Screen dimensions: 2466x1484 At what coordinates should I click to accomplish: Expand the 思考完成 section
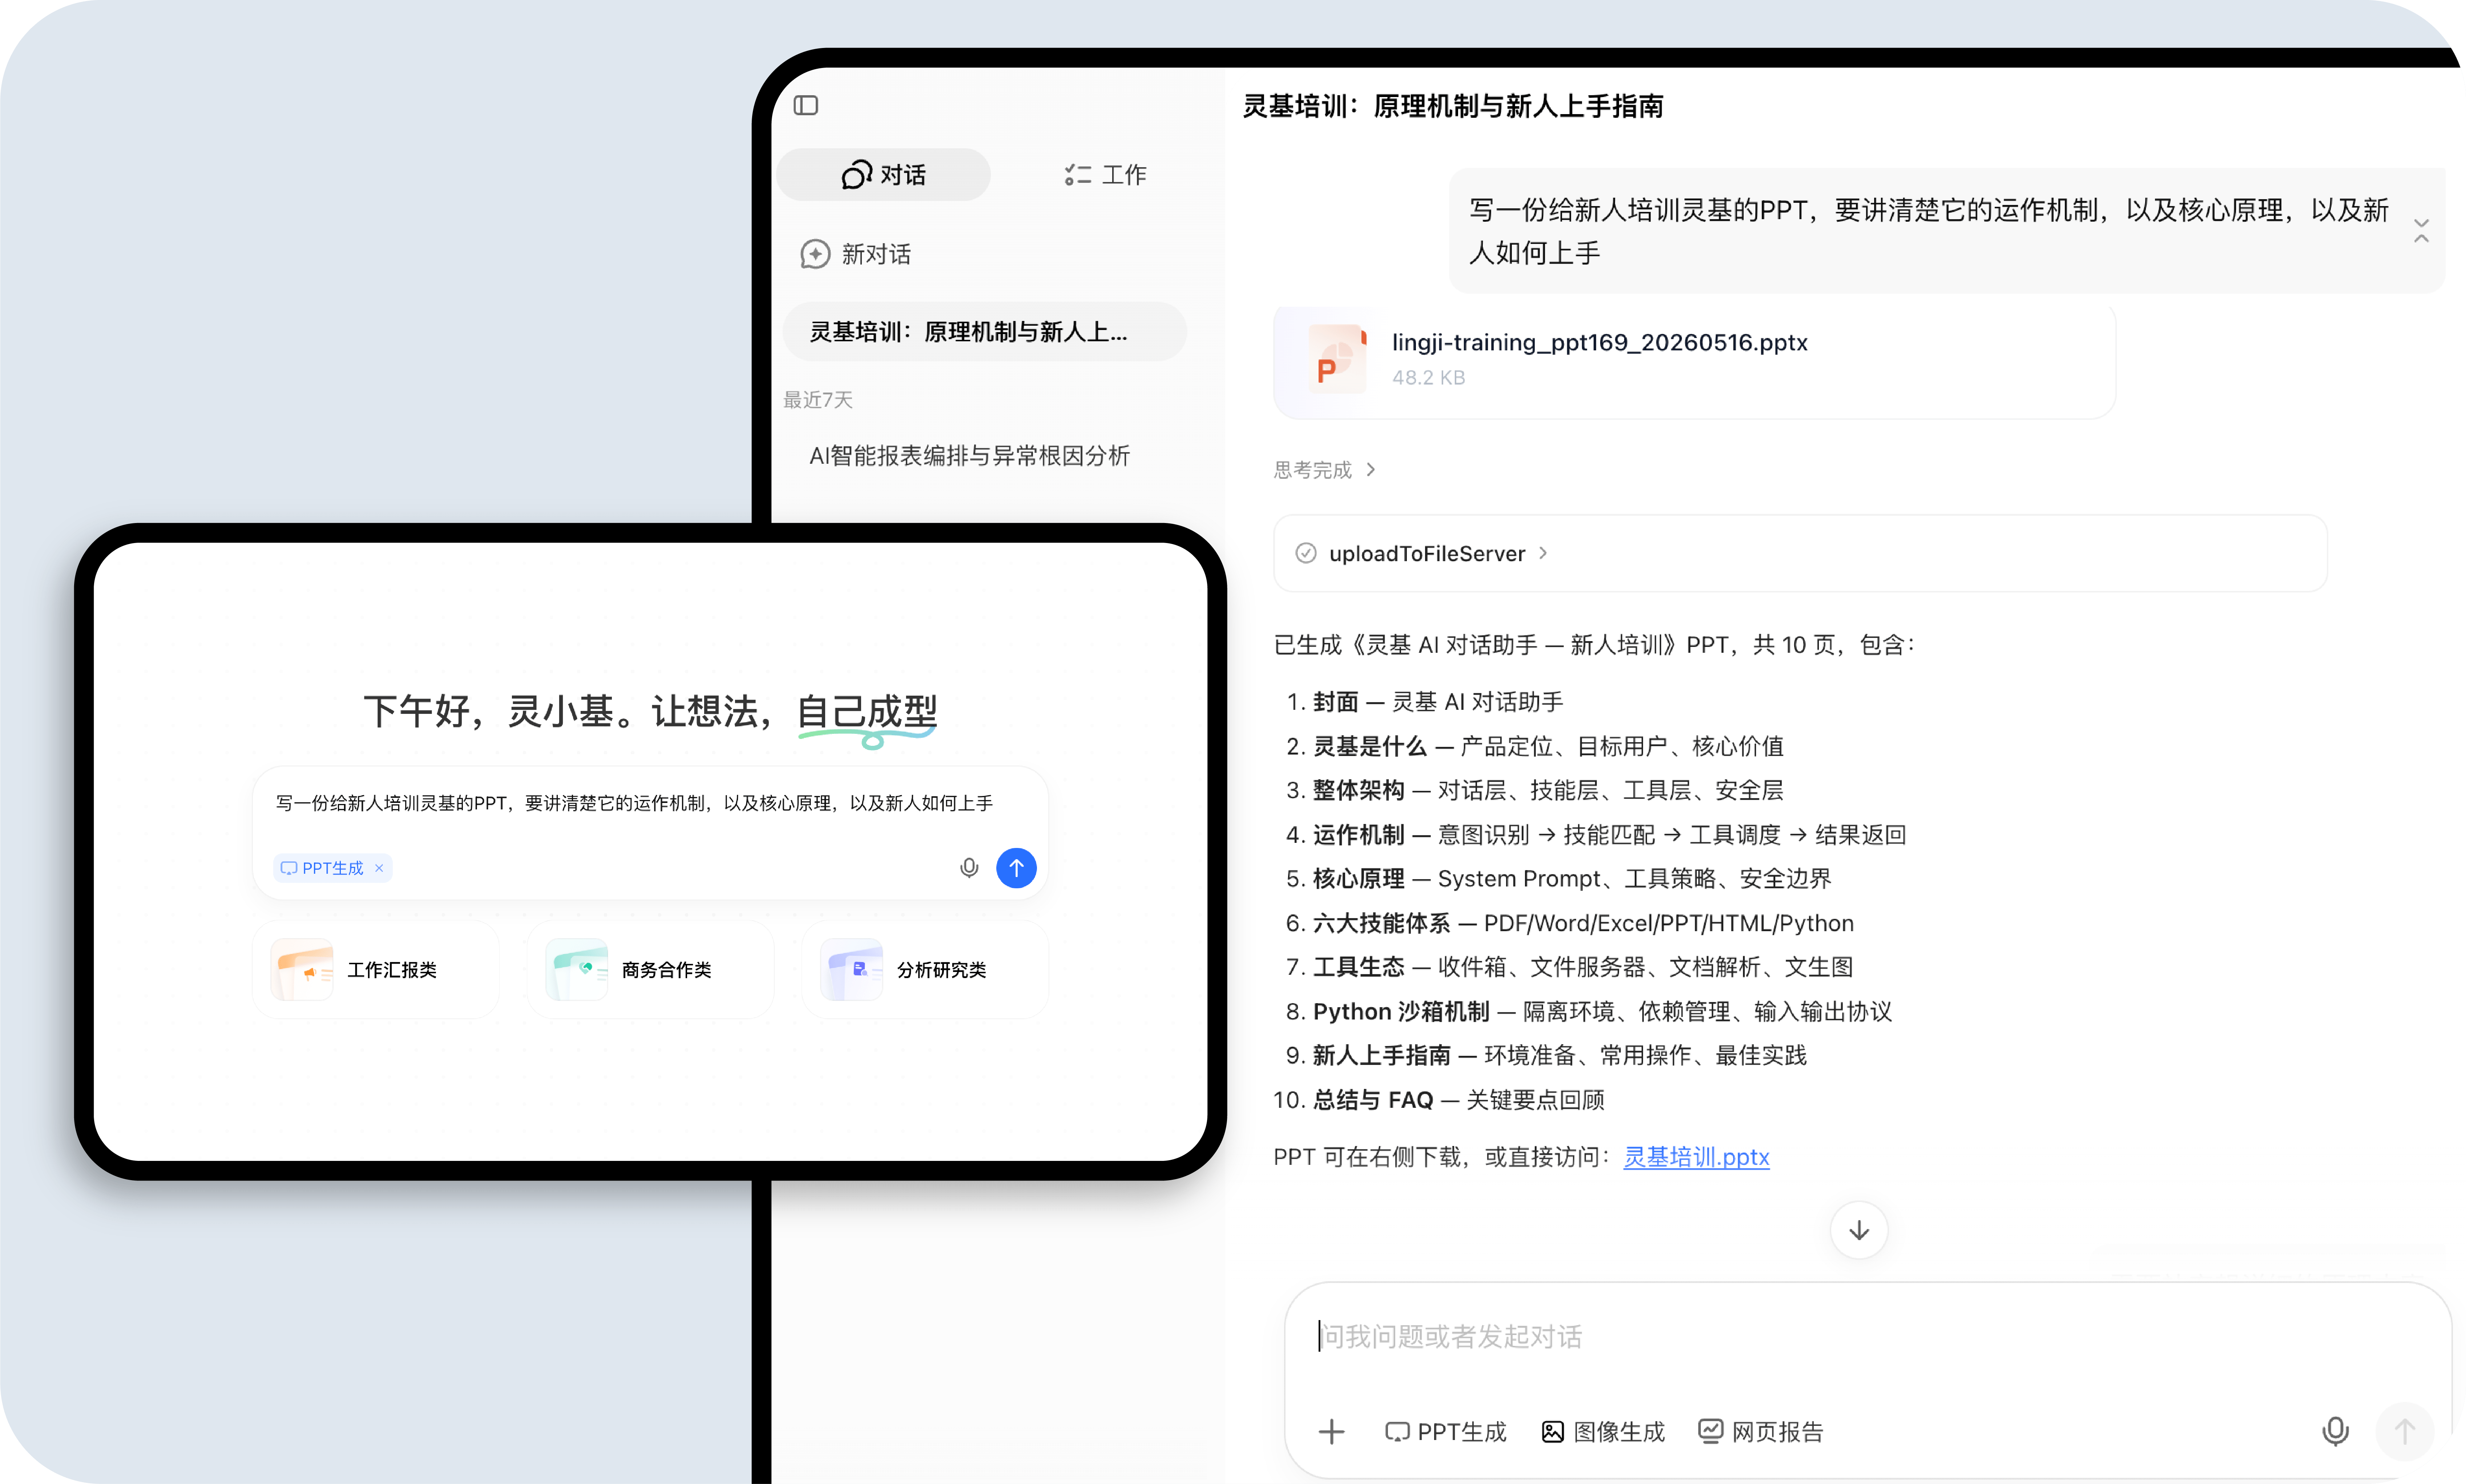[1324, 470]
